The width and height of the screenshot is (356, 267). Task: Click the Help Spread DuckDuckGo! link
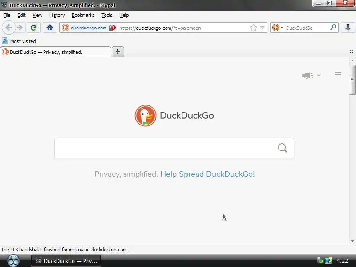click(207, 174)
